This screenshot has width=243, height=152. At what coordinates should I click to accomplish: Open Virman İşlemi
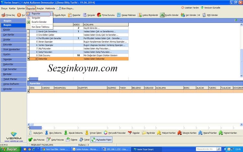[93, 133]
